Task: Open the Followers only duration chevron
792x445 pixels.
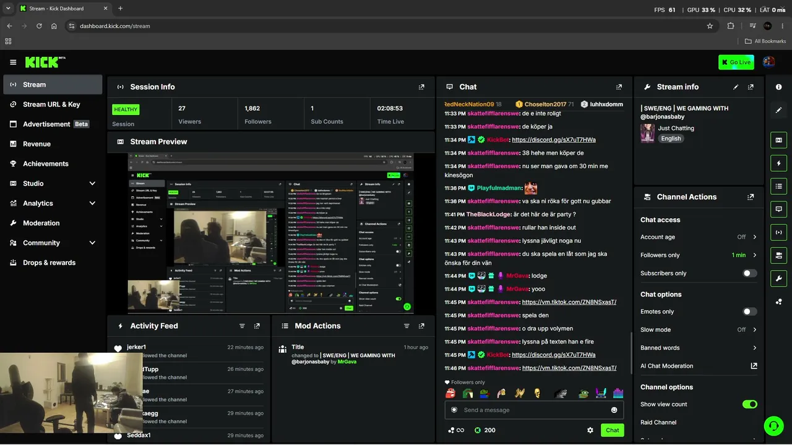Action: pos(755,255)
